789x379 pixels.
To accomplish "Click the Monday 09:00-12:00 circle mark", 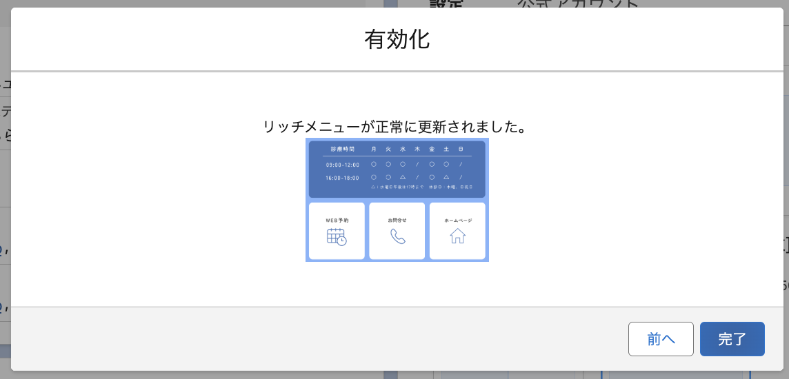I will (374, 165).
